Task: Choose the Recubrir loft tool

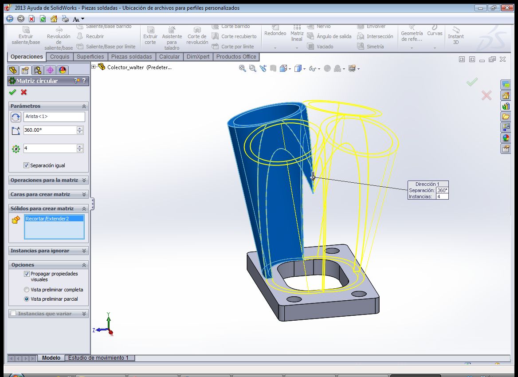Action: point(90,36)
